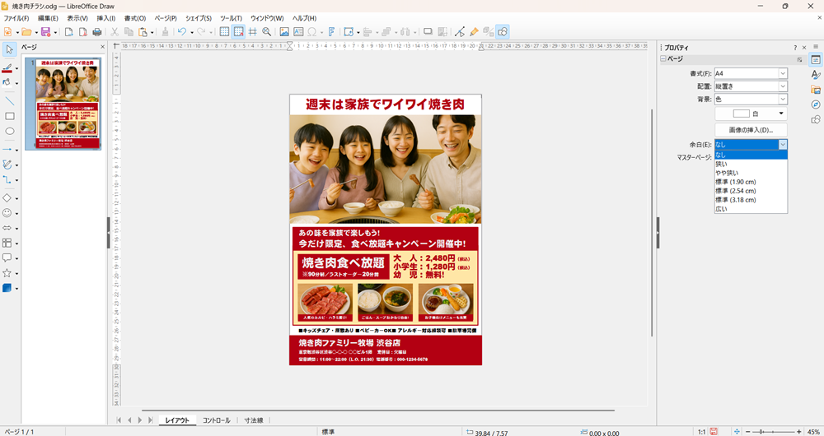Choose the Lines and Arrows tool
Image resolution: width=824 pixels, height=436 pixels.
(x=7, y=150)
